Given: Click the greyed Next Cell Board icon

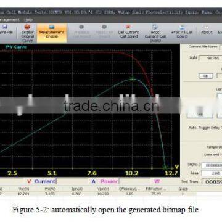Looking at the screenshot, I should pos(104,27).
